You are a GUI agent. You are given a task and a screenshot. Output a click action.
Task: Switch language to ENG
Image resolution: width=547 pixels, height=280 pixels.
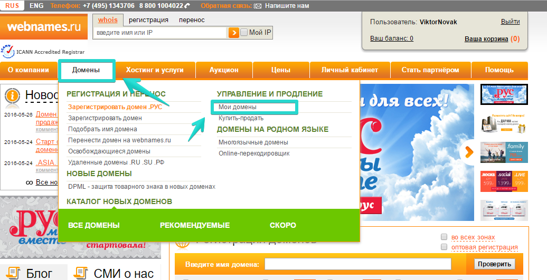[x=36, y=6]
